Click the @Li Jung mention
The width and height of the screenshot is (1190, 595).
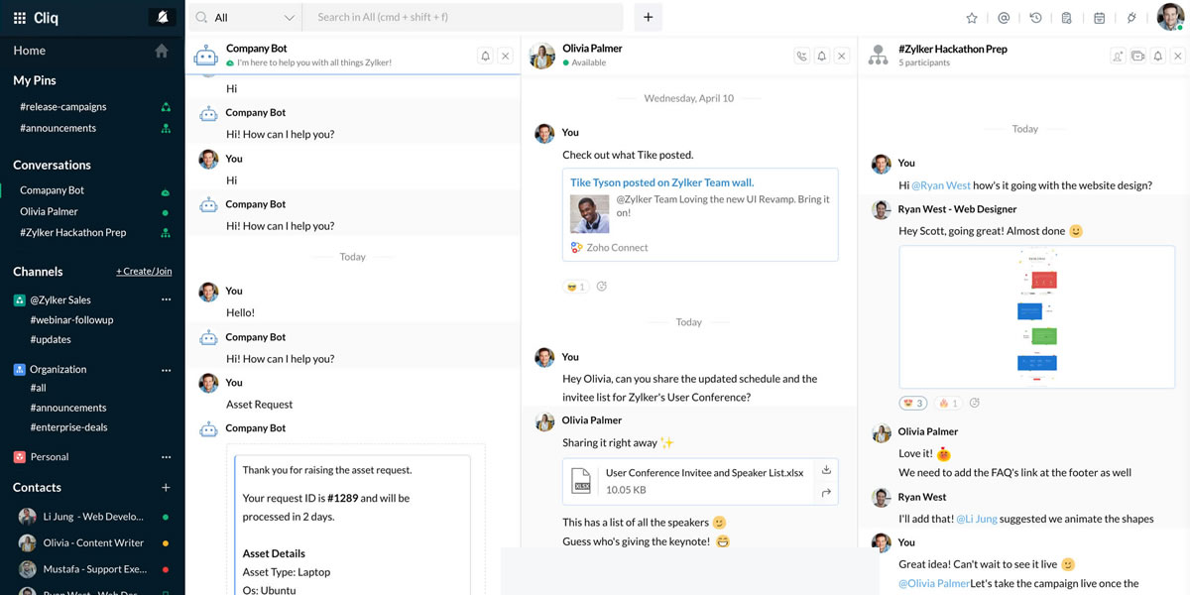pyautogui.click(x=977, y=519)
